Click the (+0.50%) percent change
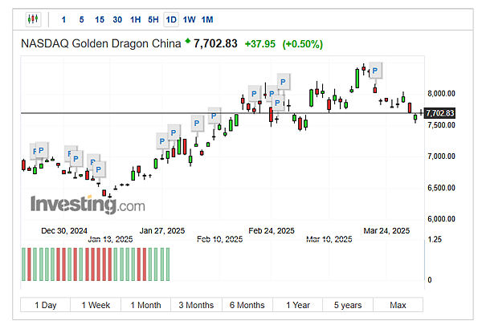Image resolution: width=482 pixels, height=329 pixels. tap(303, 44)
